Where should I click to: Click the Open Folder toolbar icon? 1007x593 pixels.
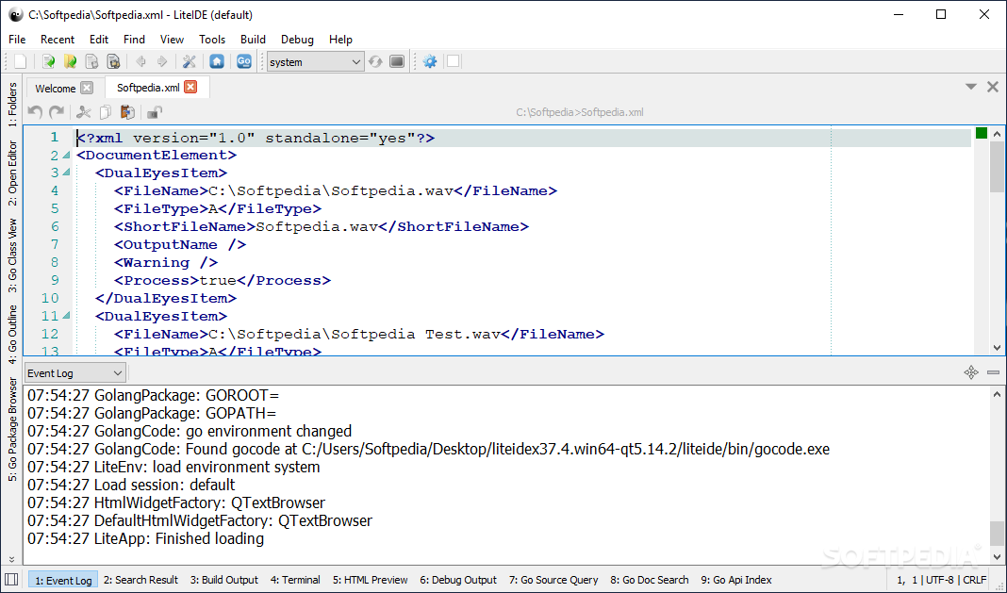point(70,61)
